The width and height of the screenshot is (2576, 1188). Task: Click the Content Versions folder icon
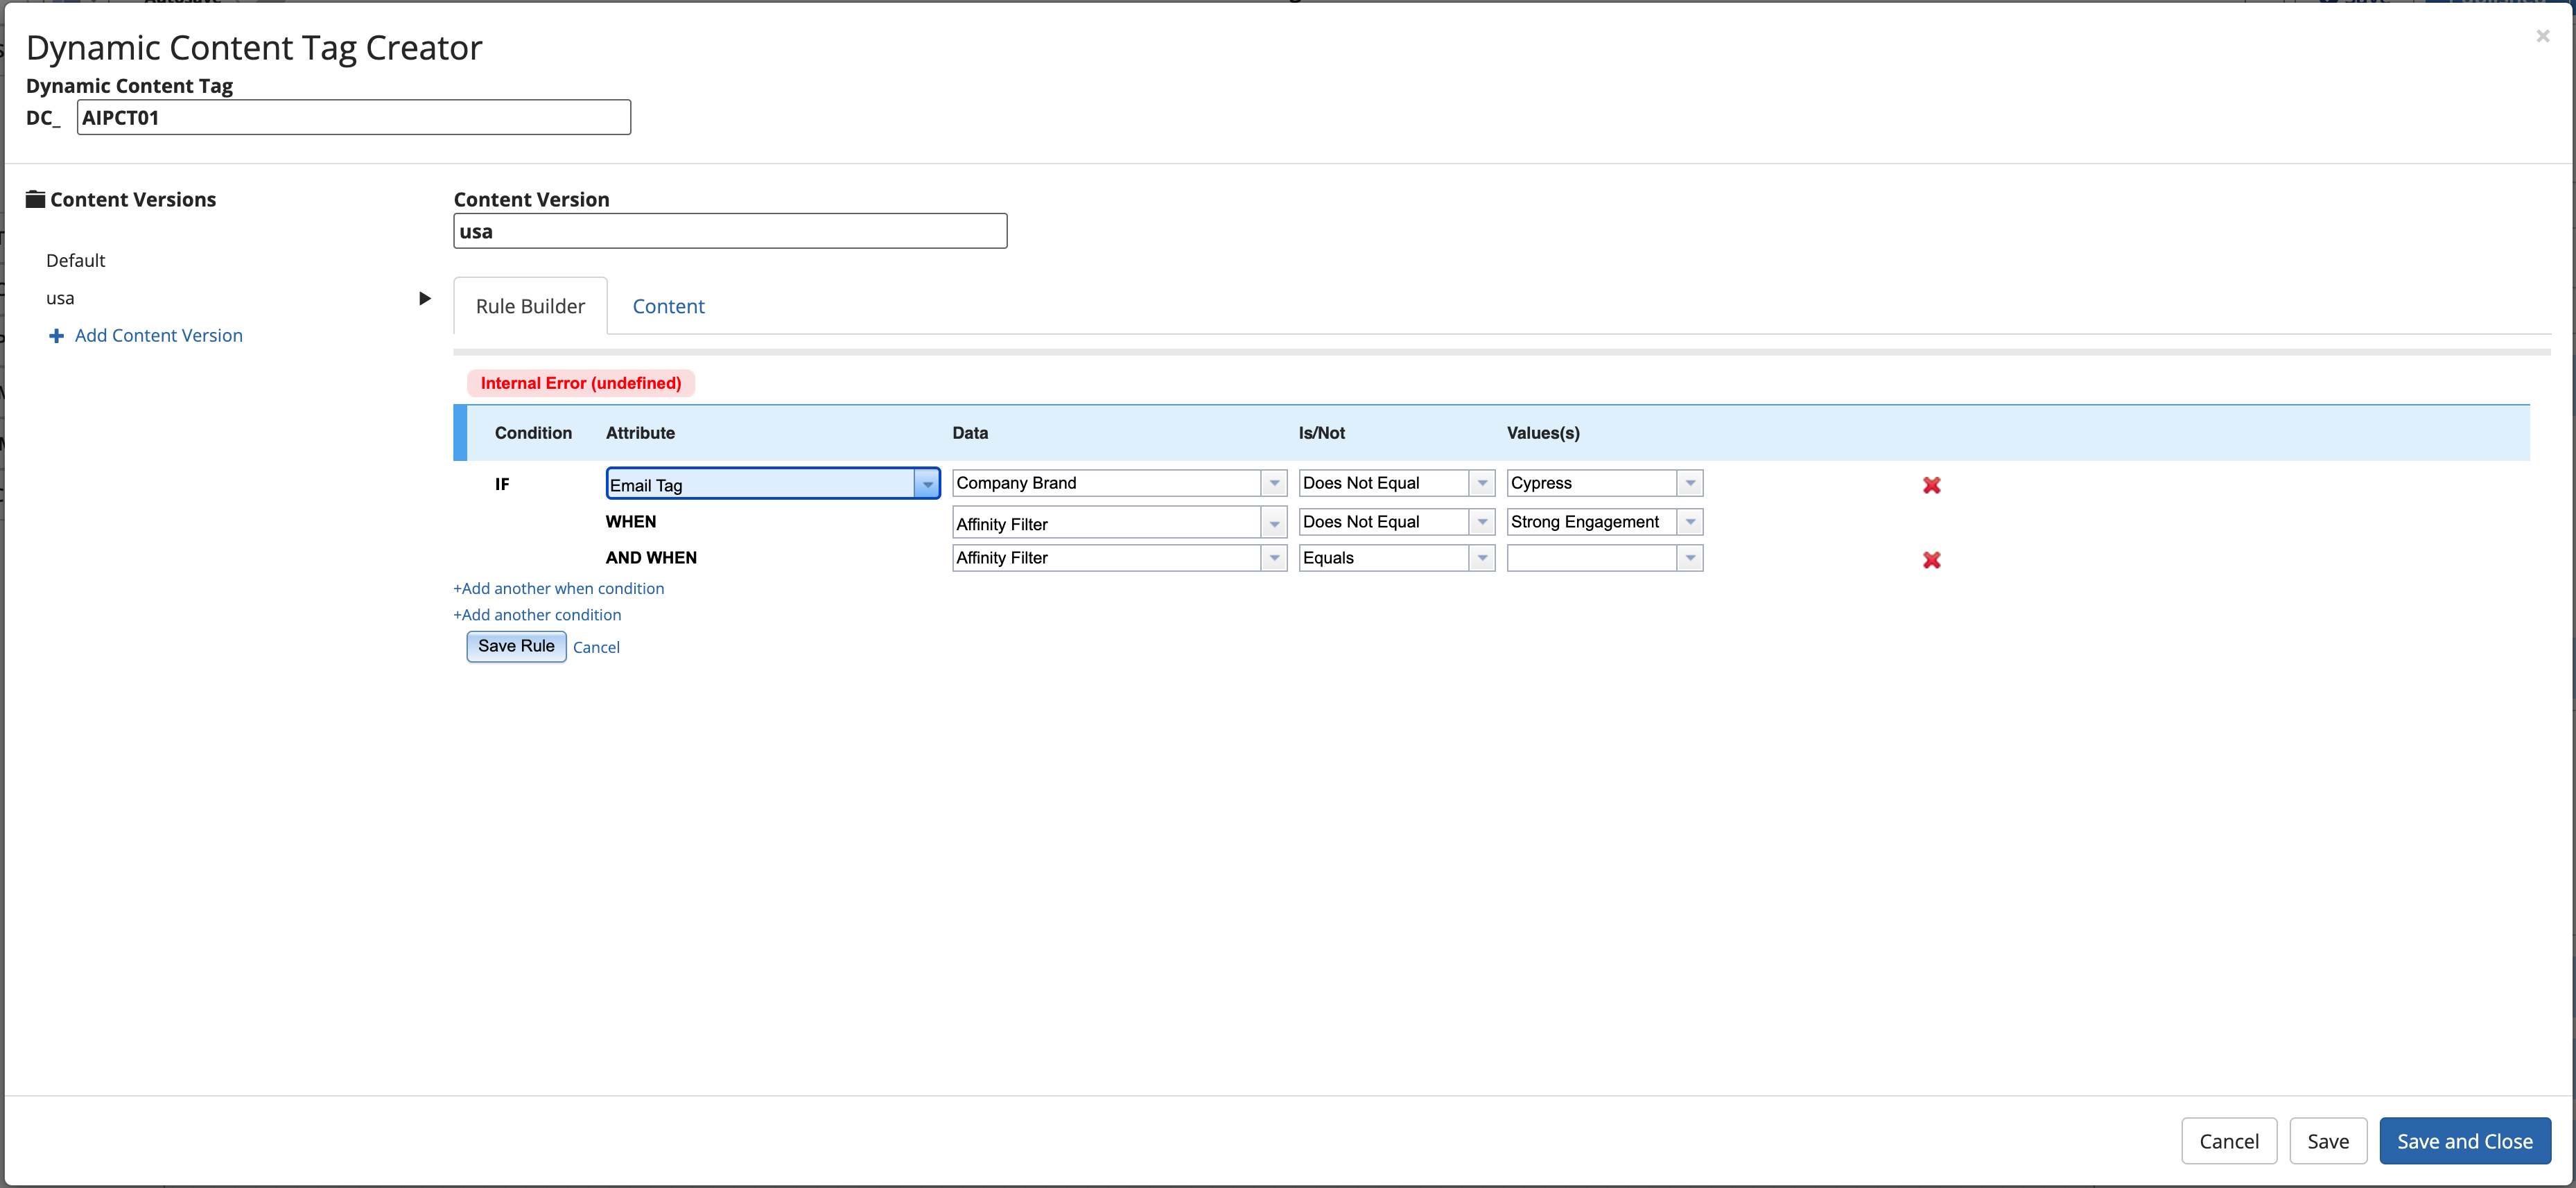[35, 199]
